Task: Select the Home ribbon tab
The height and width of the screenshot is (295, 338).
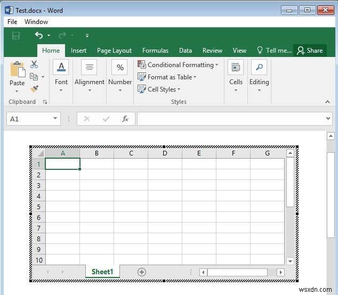Action: [x=51, y=51]
